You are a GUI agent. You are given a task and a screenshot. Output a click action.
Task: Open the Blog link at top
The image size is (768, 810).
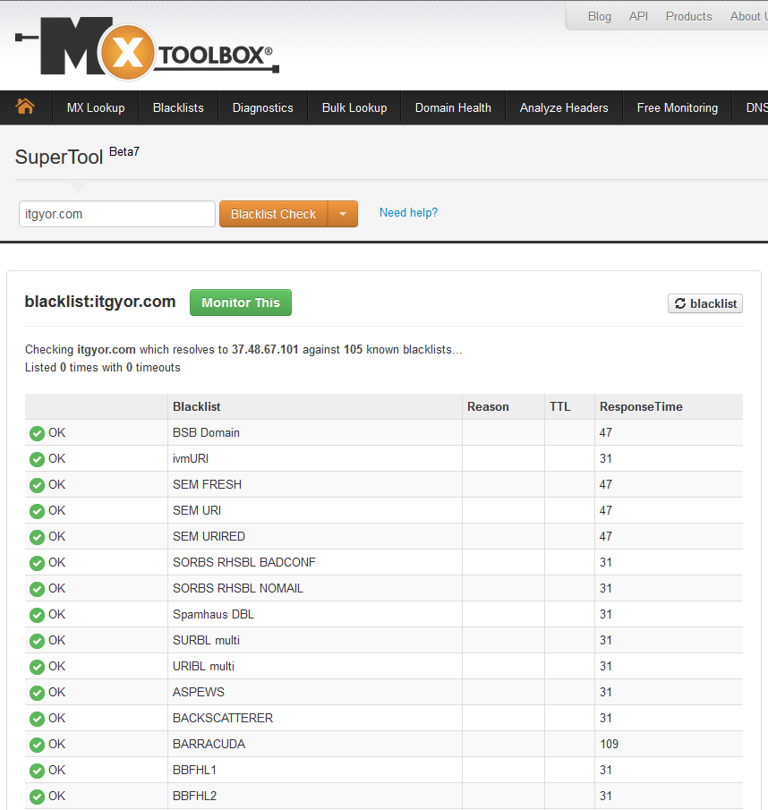(x=600, y=16)
